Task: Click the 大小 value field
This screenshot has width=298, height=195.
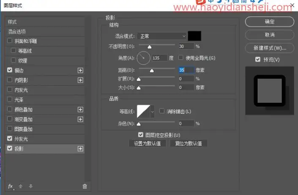Action: click(186, 88)
